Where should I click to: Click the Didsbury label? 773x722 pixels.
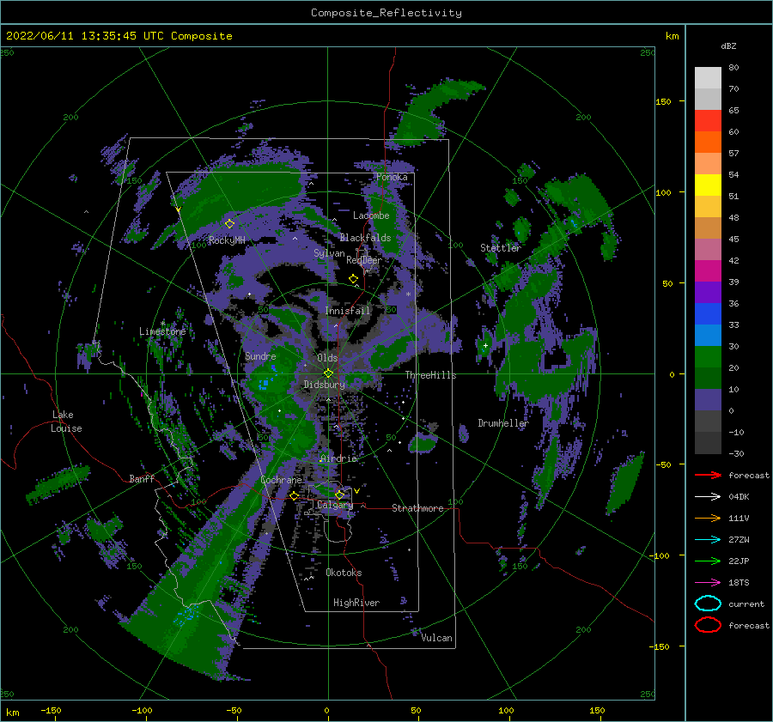pyautogui.click(x=324, y=385)
